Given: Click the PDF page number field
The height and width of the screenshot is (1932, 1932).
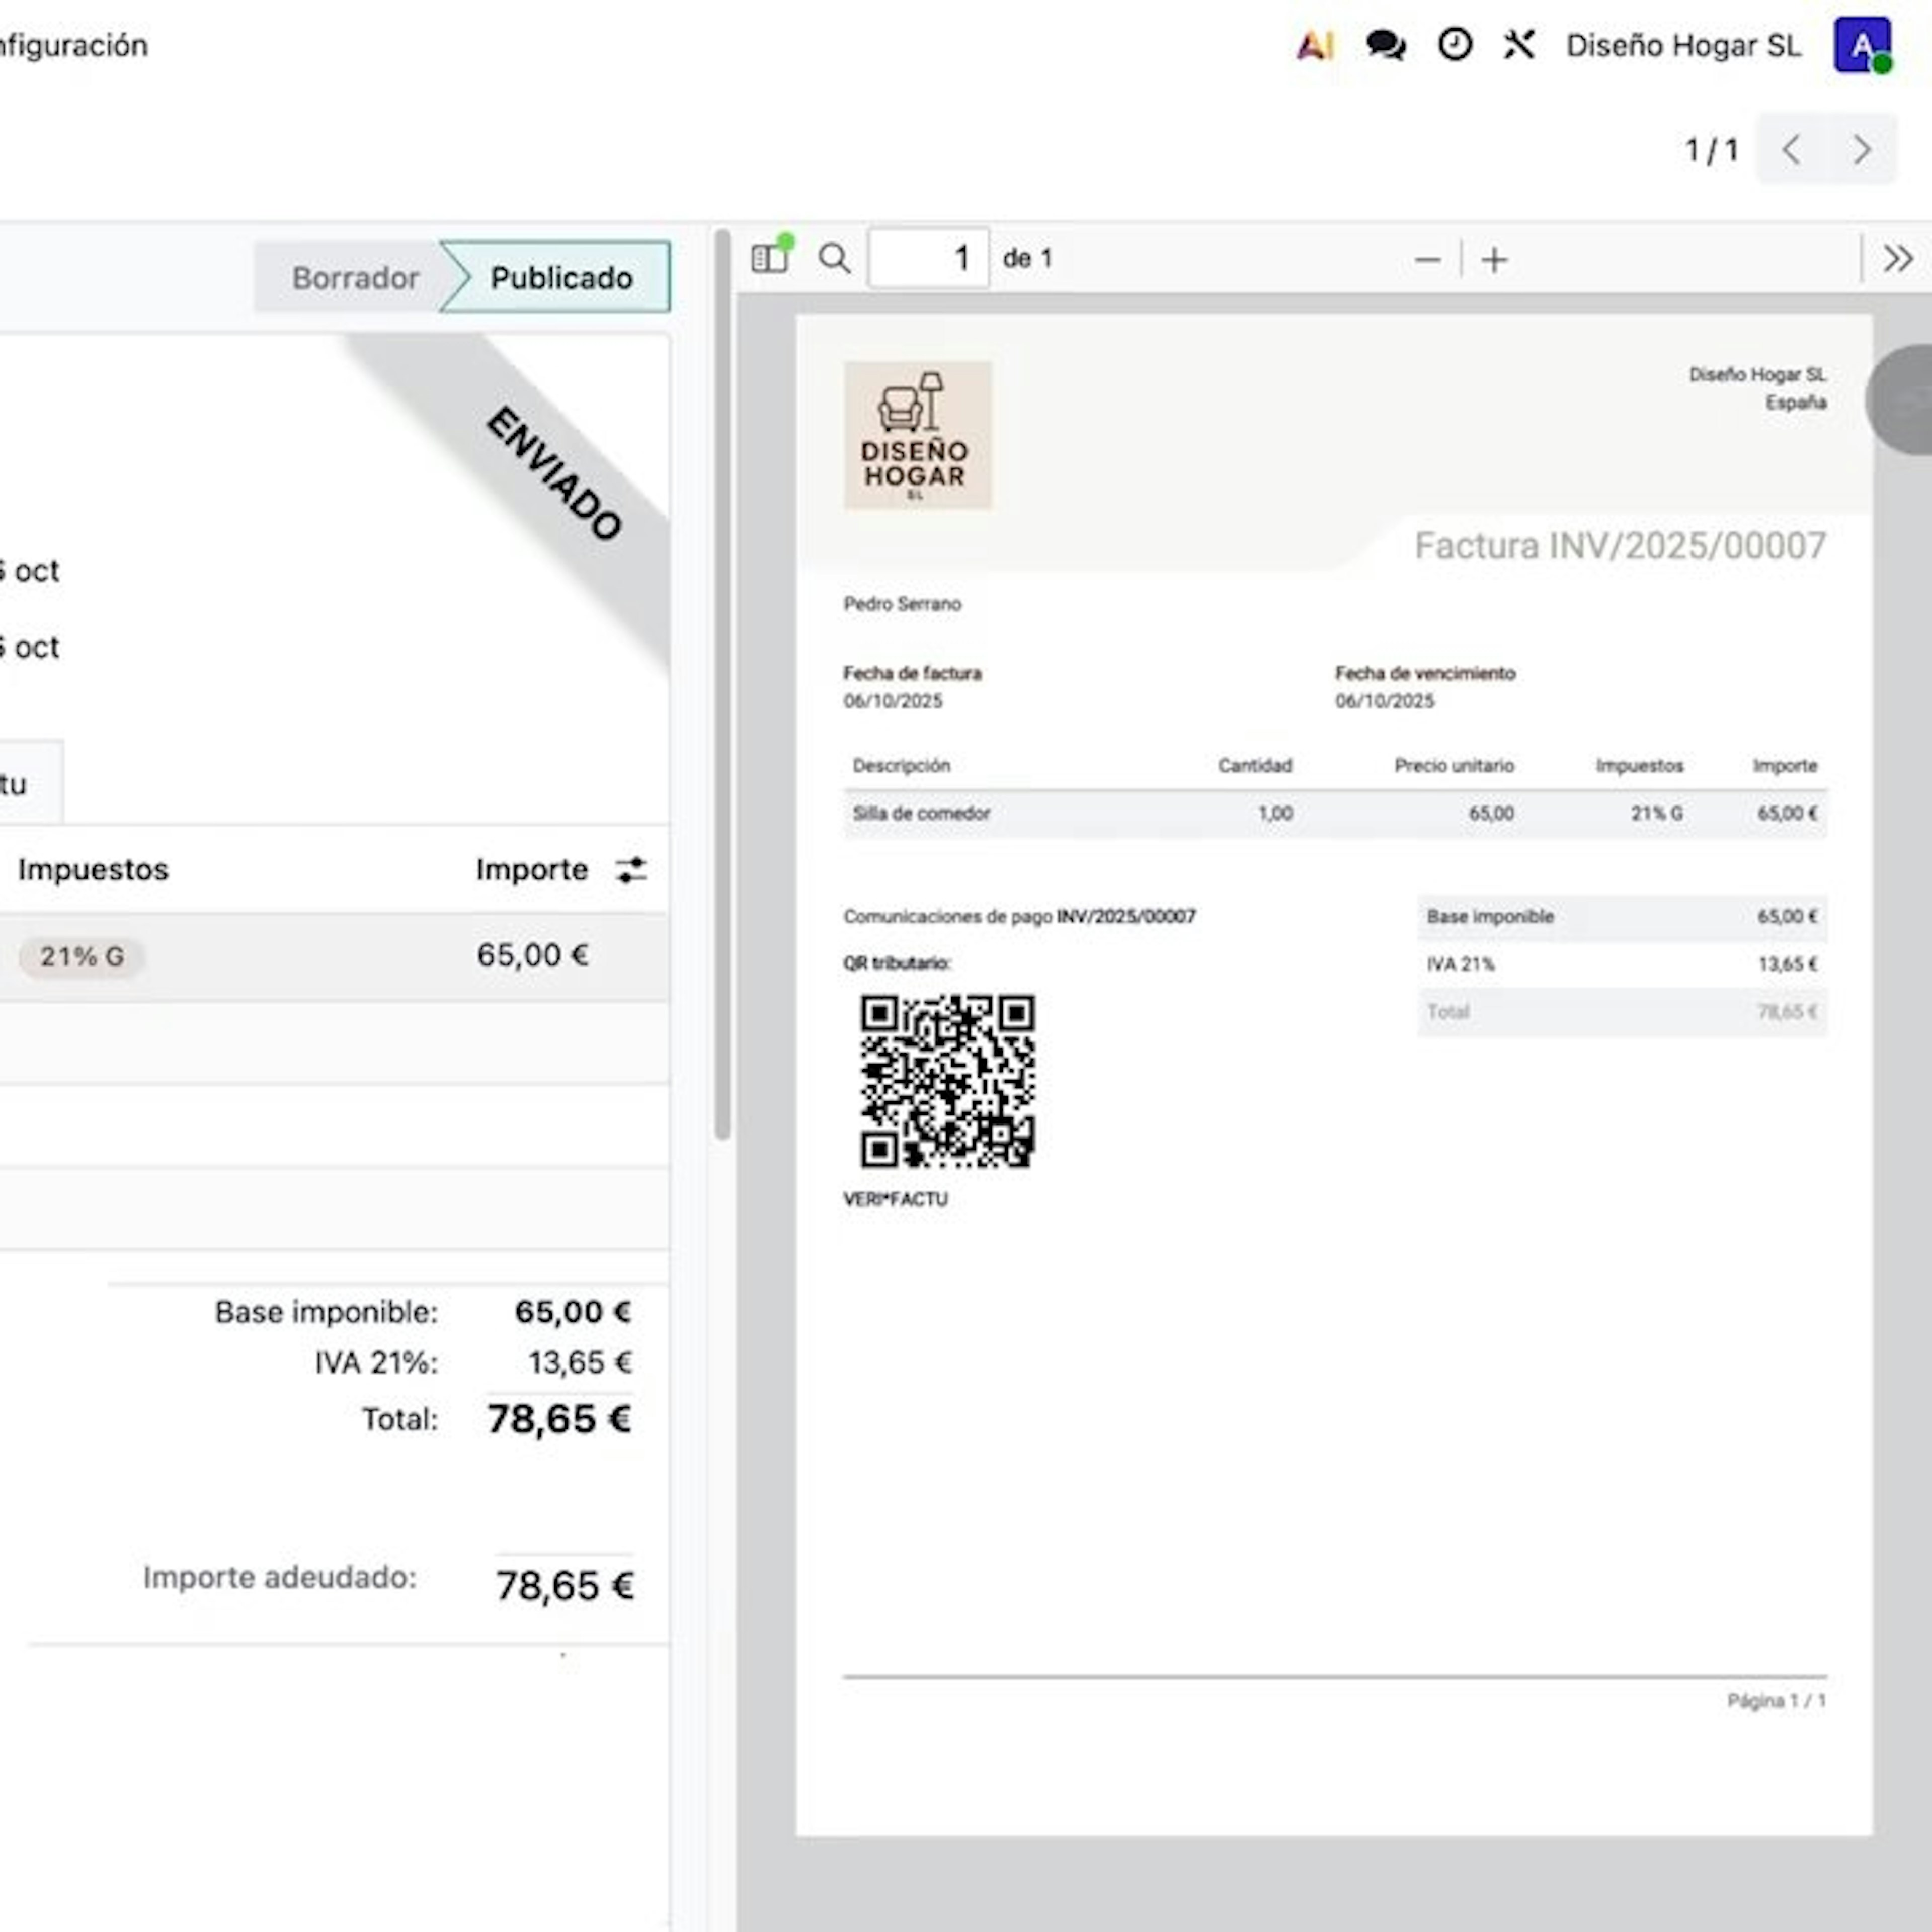Looking at the screenshot, I should click(x=928, y=258).
